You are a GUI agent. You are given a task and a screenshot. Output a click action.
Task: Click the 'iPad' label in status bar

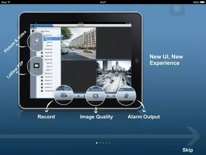(3, 2)
